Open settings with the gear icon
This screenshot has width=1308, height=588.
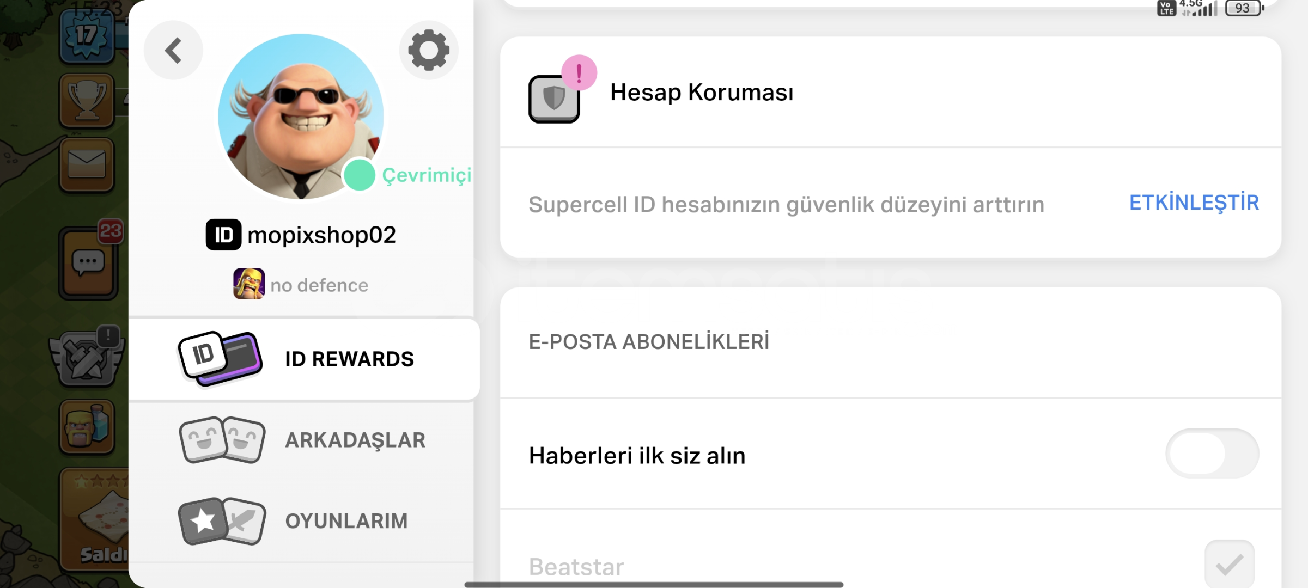pyautogui.click(x=429, y=50)
